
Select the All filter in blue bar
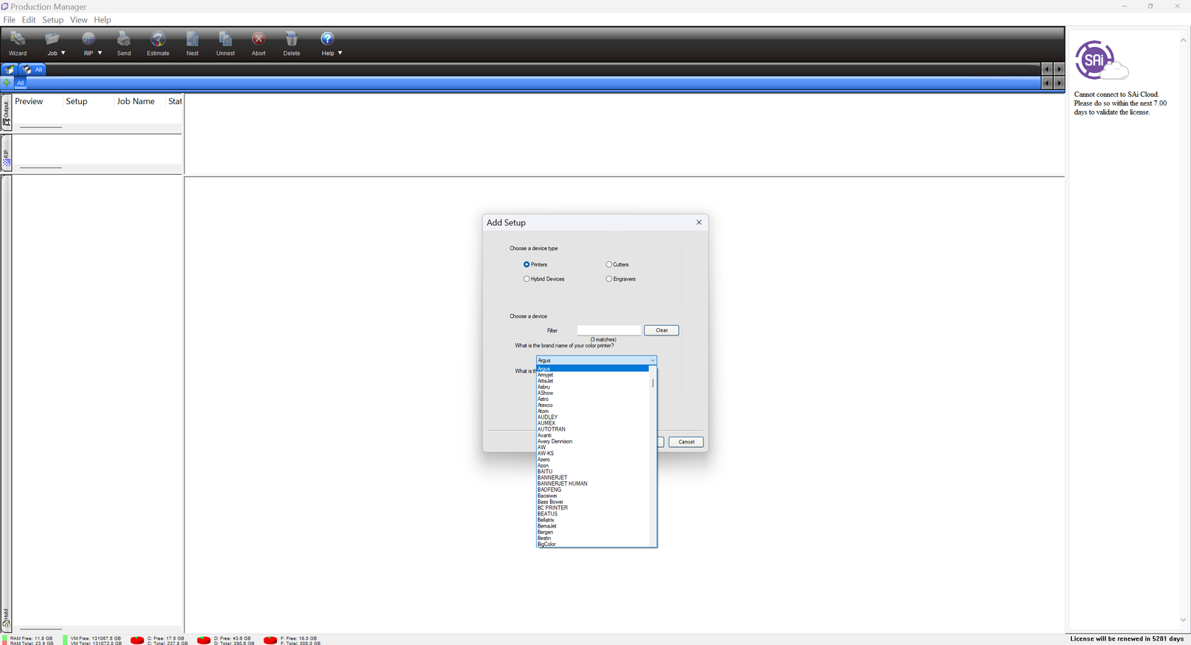click(20, 83)
